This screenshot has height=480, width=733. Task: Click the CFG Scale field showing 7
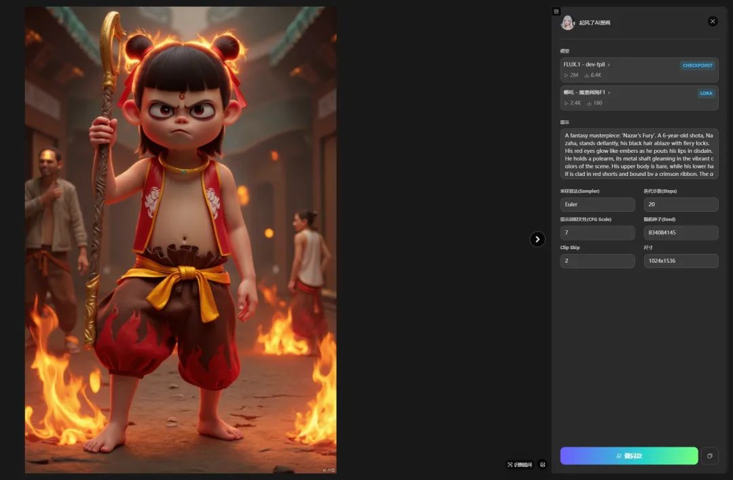click(x=597, y=232)
